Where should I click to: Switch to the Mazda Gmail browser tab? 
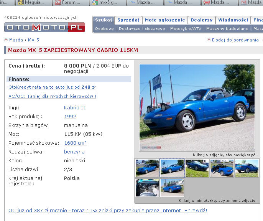[251, 2]
